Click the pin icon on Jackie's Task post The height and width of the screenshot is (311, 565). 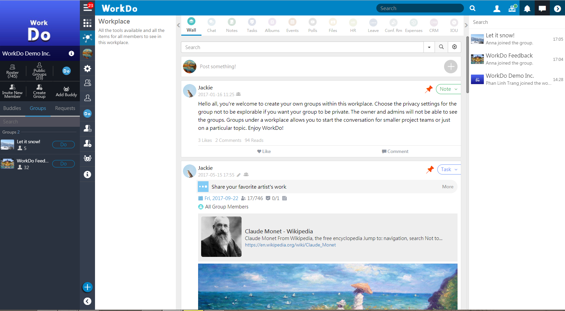[430, 169]
